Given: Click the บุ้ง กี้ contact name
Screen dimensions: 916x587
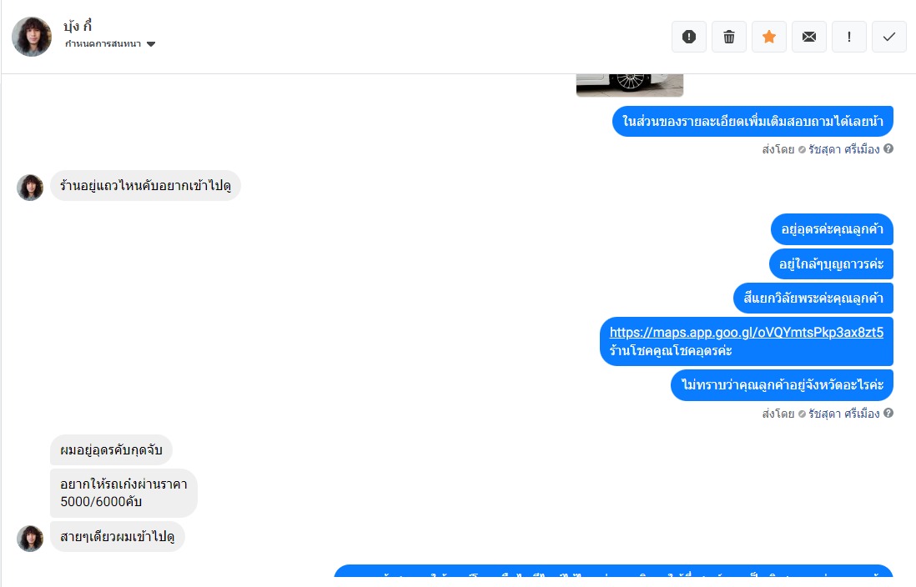Looking at the screenshot, I should tap(78, 26).
